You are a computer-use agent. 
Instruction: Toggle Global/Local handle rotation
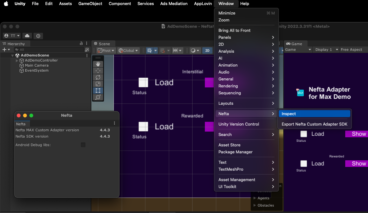[128, 50]
